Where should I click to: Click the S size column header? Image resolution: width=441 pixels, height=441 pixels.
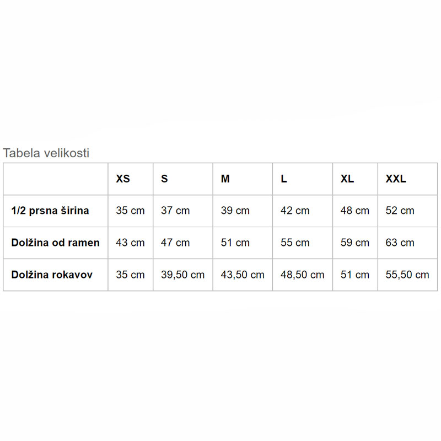point(164,179)
